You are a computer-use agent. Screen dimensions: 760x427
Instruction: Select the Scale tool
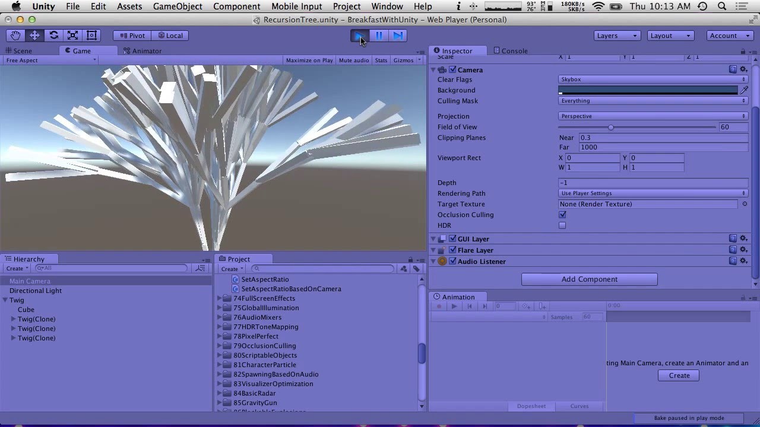point(72,36)
